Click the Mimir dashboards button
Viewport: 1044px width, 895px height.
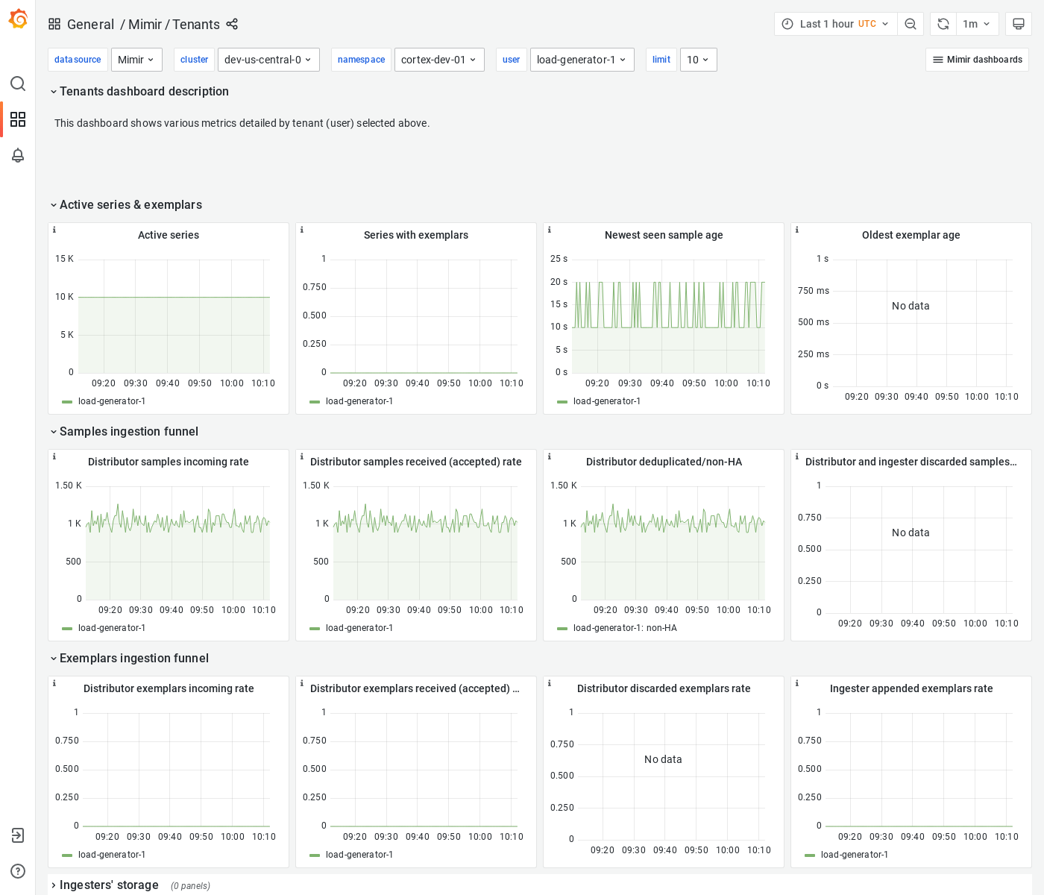(977, 59)
